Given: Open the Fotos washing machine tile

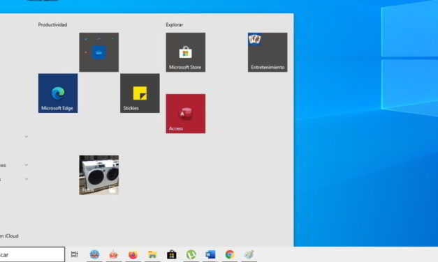Looking at the screenshot, I should click(x=99, y=175).
